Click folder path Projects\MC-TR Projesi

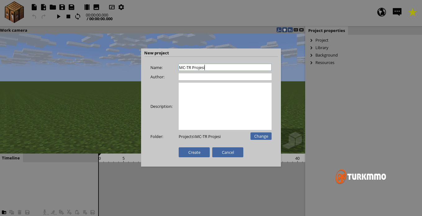tap(200, 136)
